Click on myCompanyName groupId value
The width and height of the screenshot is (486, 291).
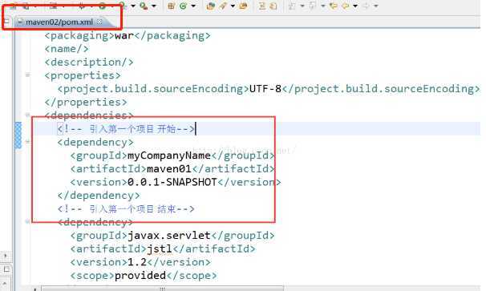pyautogui.click(x=169, y=156)
